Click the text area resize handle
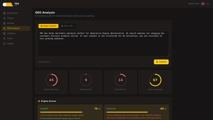Screen dimensions: 213x120 coord(168,55)
